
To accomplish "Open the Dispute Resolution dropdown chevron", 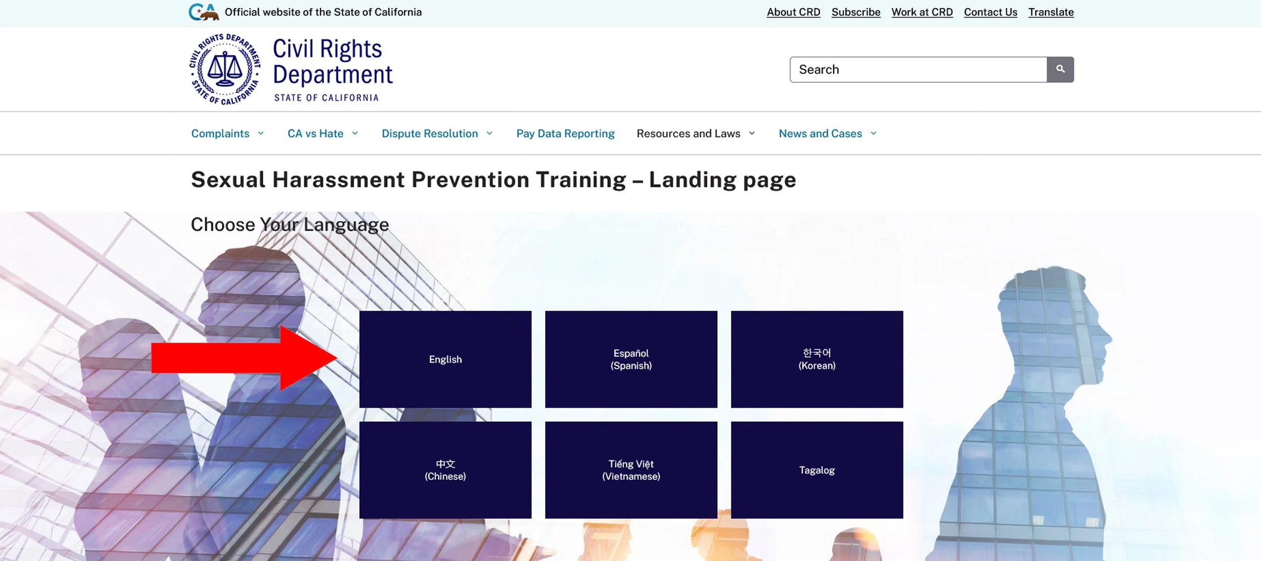I will (489, 134).
